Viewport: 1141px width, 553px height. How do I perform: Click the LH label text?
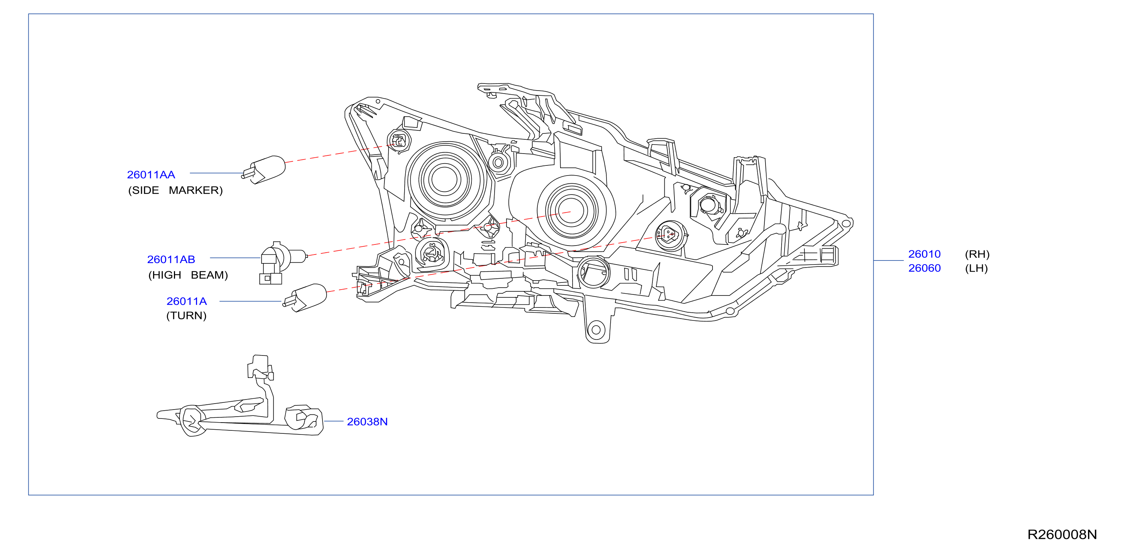coord(976,269)
